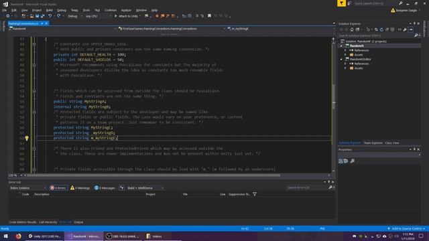Collapse the comment block at line 44
Screen dimensions: 429x241
(34, 44)
